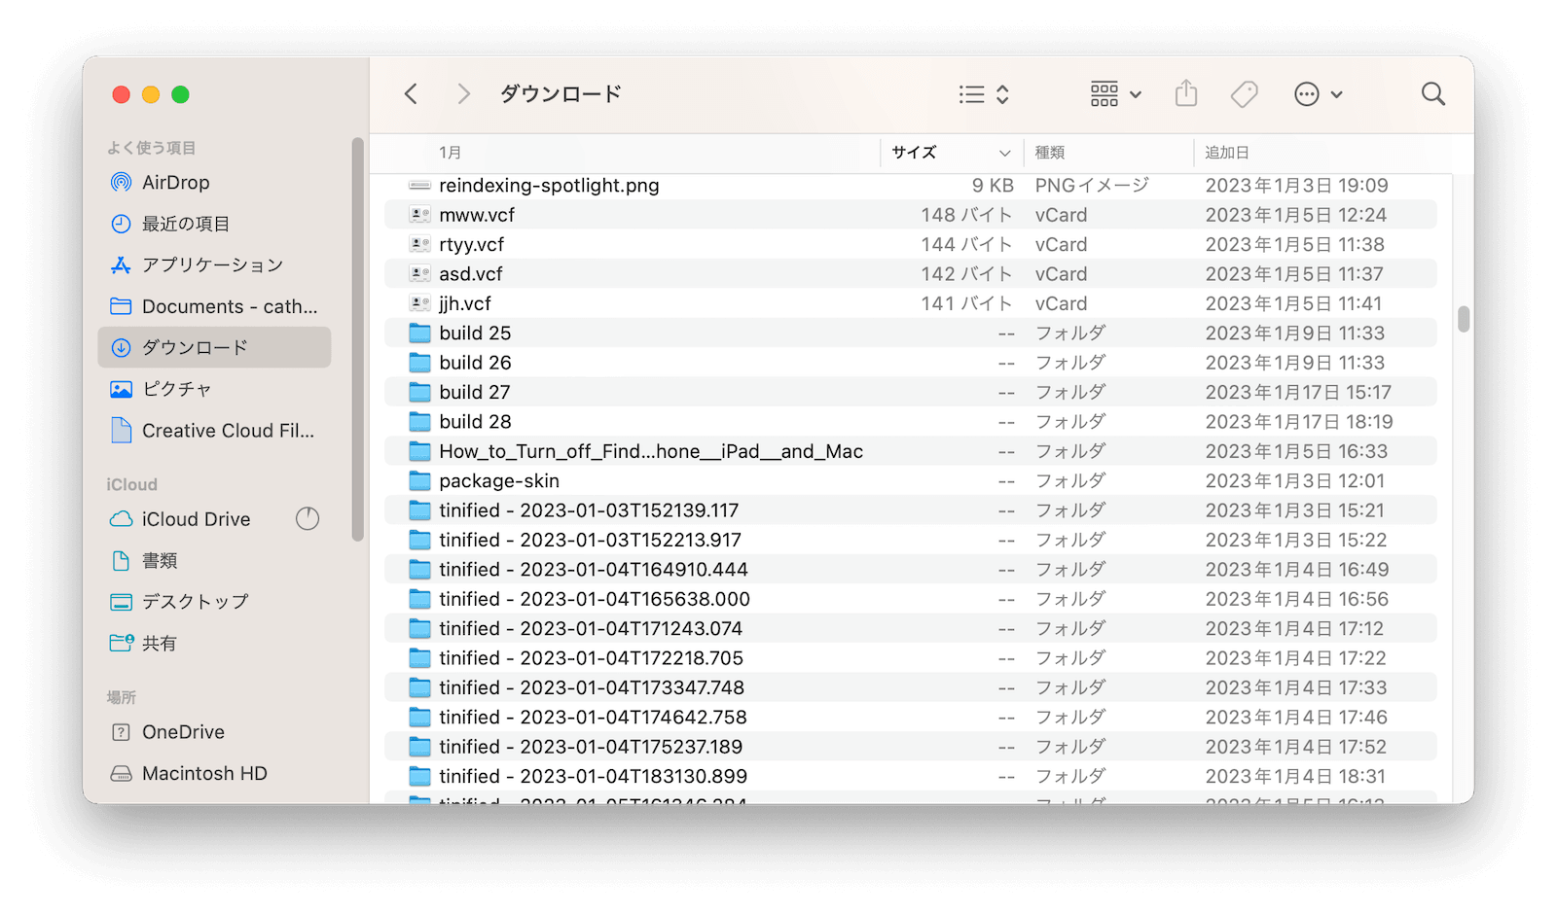Select the jjh.vcf file
The height and width of the screenshot is (913, 1557).
(x=910, y=303)
